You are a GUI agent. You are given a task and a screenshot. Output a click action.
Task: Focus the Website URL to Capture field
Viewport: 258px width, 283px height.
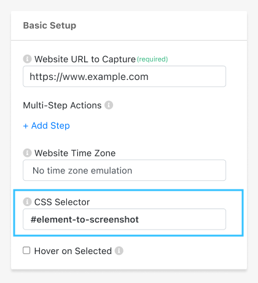pos(124,76)
